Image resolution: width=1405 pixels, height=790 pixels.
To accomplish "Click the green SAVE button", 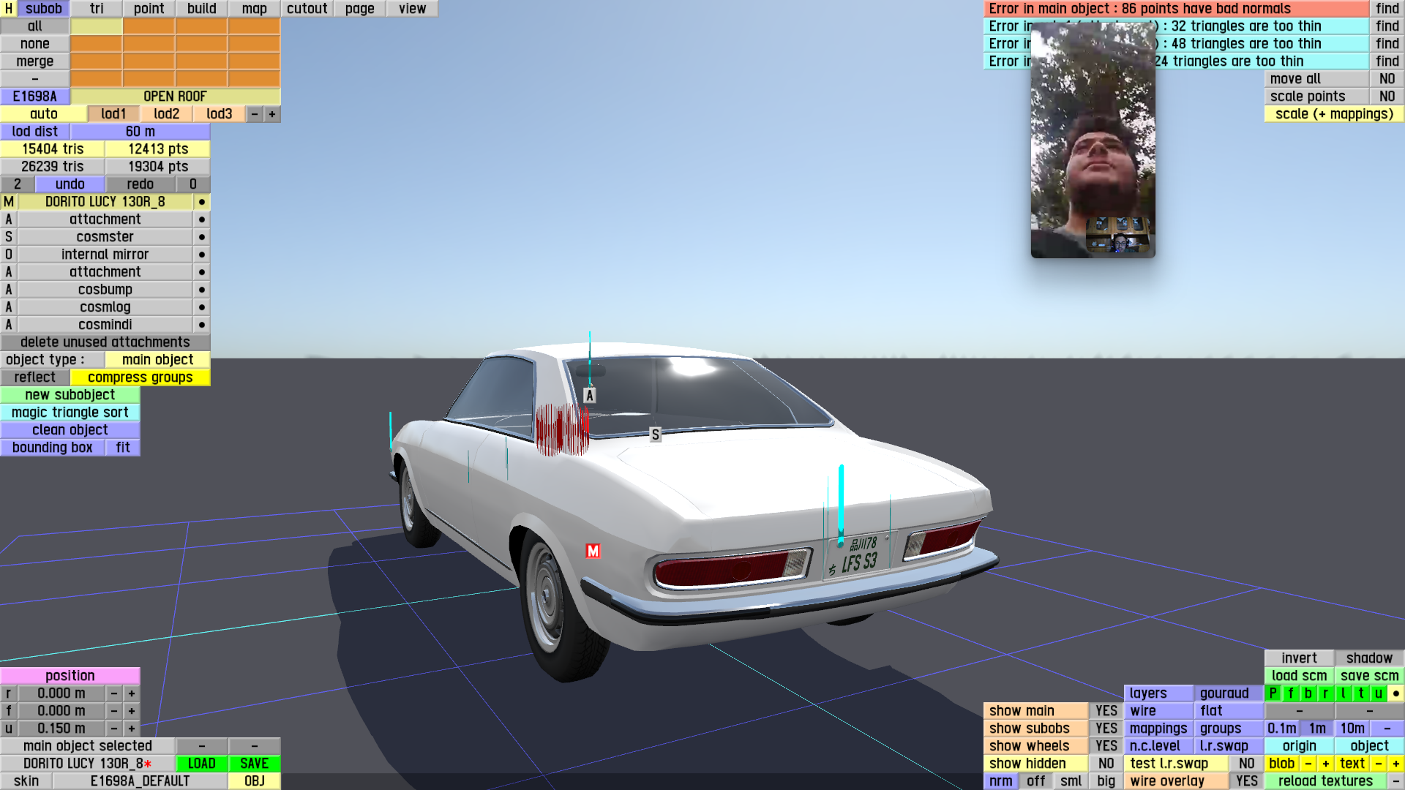I will tap(254, 764).
